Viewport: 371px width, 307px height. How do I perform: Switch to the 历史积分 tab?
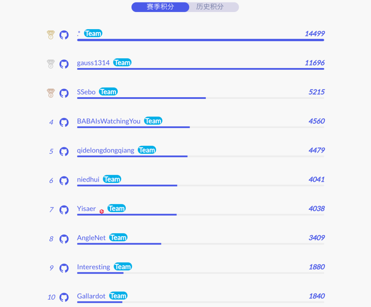210,7
